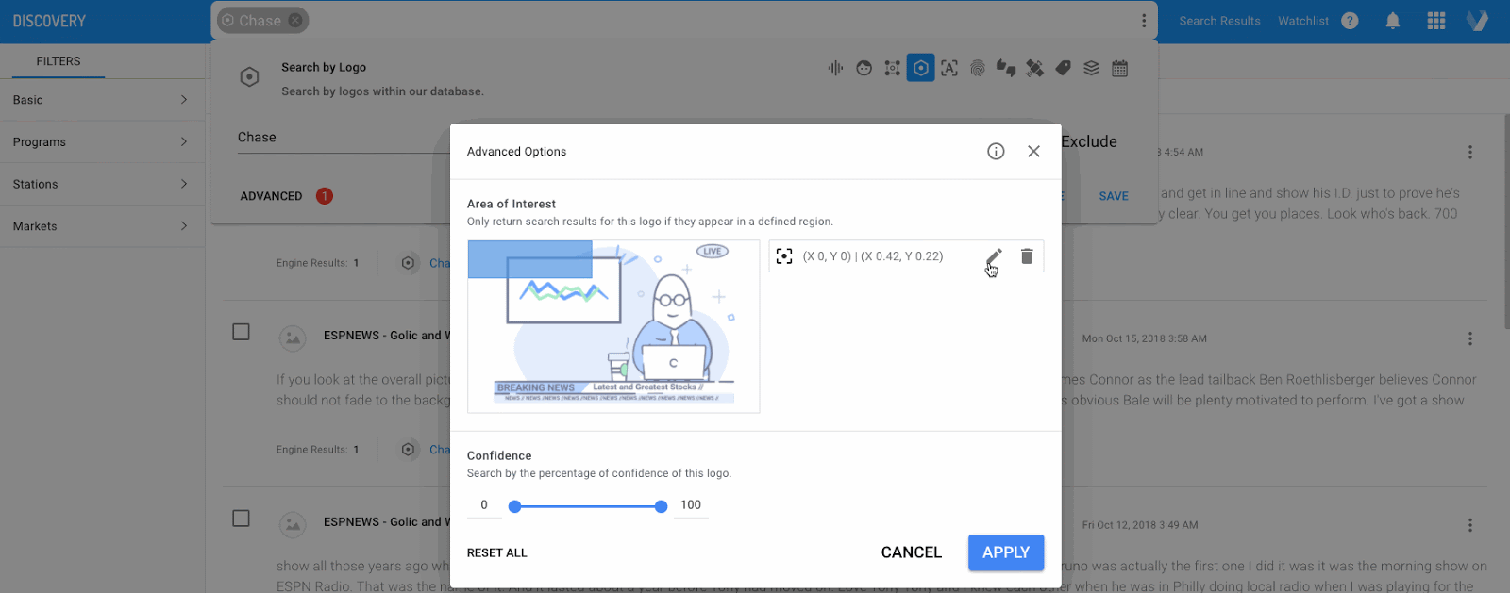Select the layers search icon
1510x593 pixels.
click(1091, 68)
